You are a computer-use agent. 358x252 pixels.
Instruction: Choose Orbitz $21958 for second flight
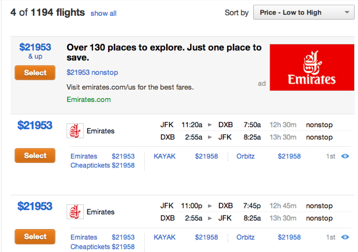click(x=268, y=237)
